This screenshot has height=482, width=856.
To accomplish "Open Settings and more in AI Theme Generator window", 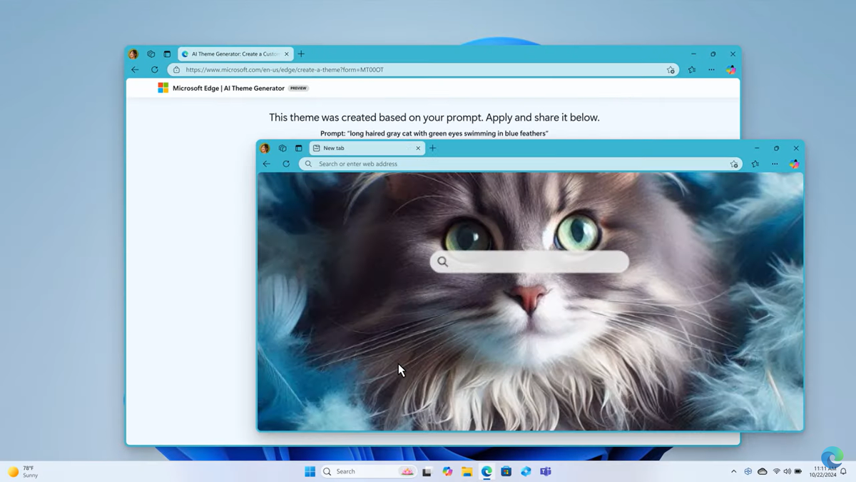I will click(x=711, y=70).
